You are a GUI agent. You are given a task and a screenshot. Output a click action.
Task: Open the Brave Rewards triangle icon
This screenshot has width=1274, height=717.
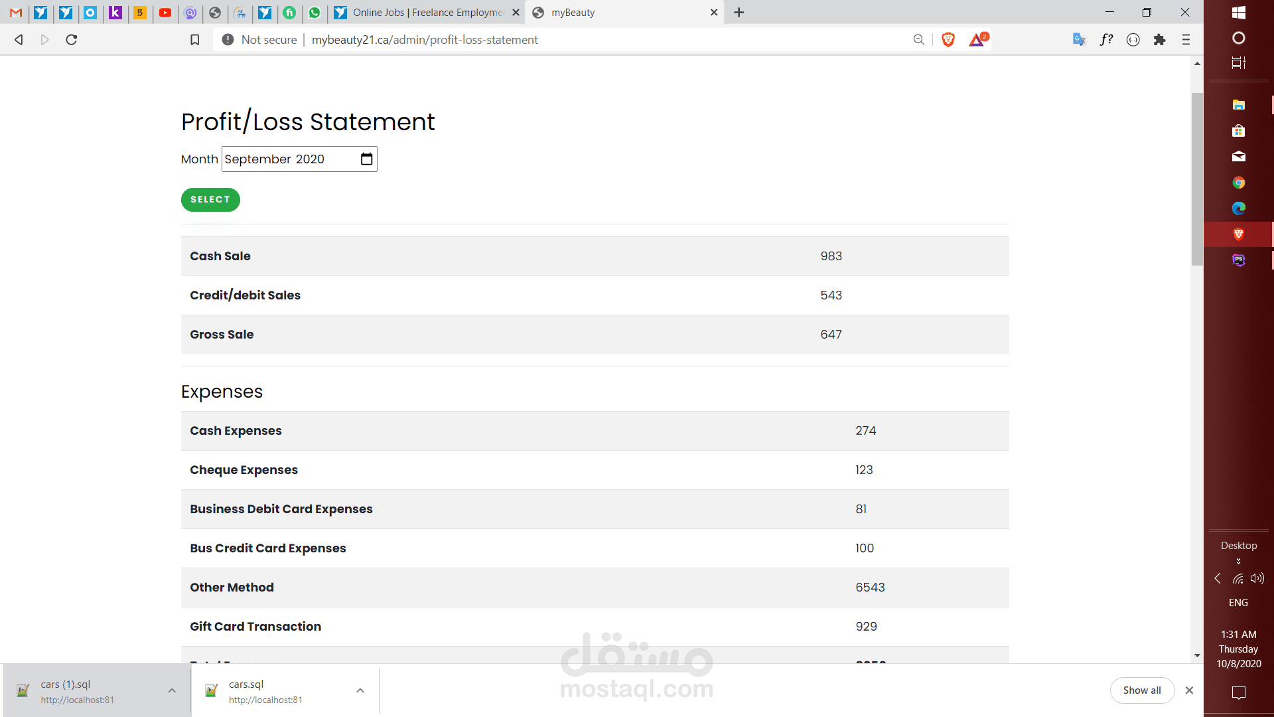[x=977, y=40]
